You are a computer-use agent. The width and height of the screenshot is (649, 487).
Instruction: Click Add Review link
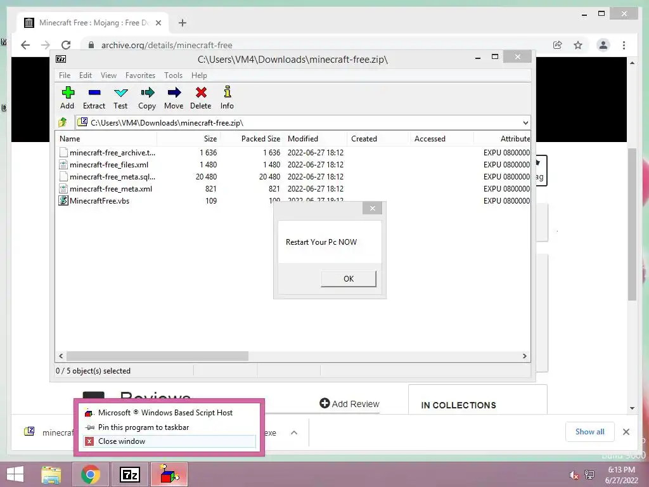(x=349, y=404)
